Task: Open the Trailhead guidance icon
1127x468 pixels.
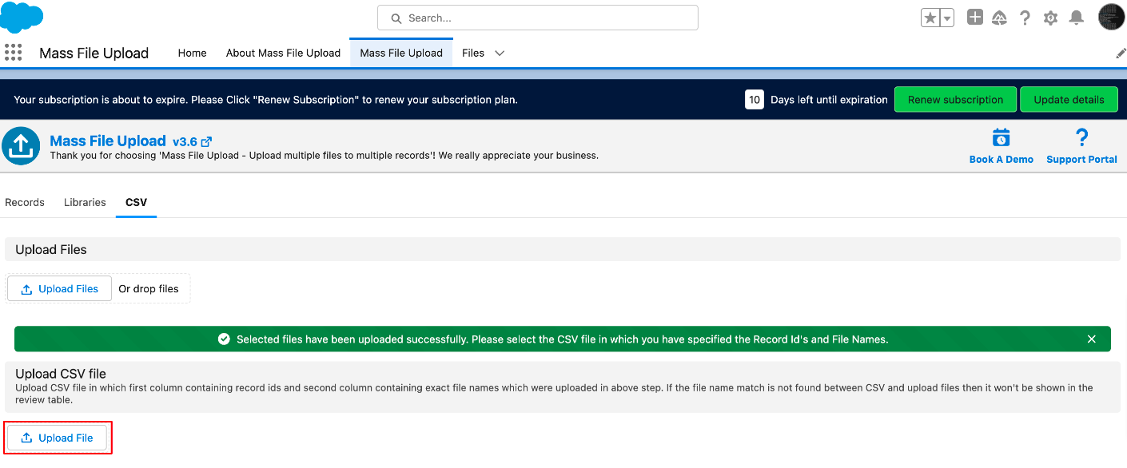Action: (999, 18)
